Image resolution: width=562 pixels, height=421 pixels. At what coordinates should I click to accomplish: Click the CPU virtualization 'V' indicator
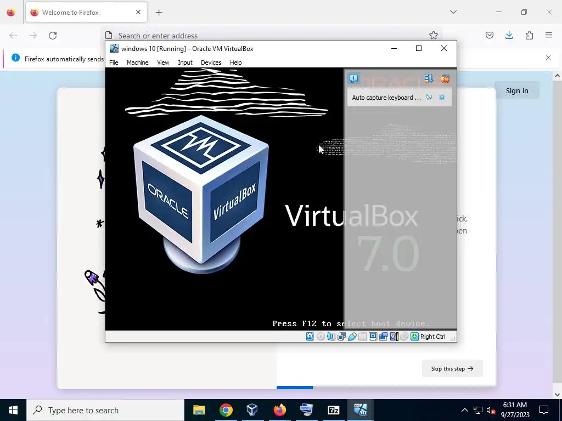pos(394,337)
